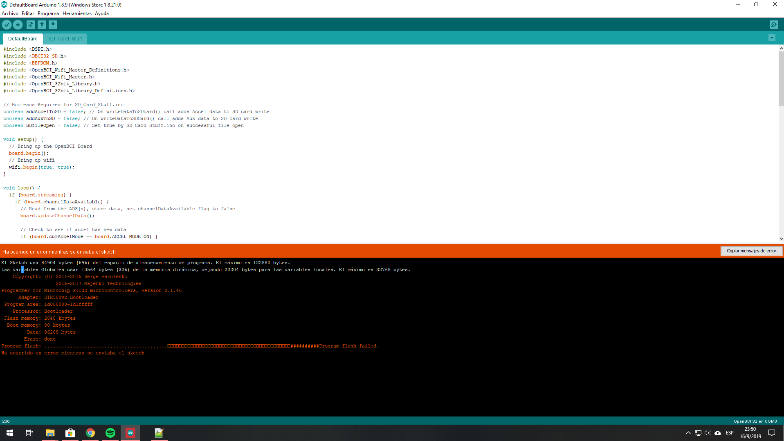
Task: Click the 'void loop() {' line
Action: [22, 188]
